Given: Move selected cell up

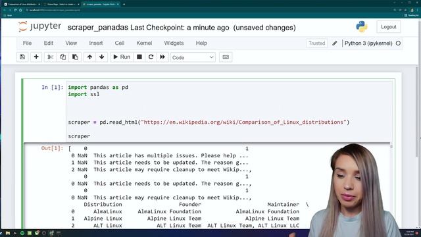Looking at the screenshot, I should tap(89, 57).
